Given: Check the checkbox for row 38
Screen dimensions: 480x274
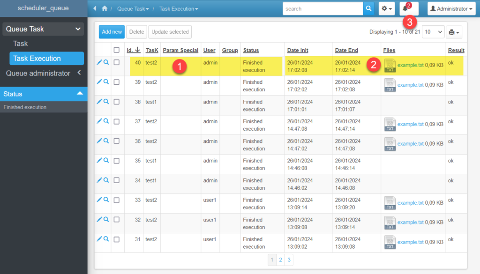Looking at the screenshot, I should point(117,102).
